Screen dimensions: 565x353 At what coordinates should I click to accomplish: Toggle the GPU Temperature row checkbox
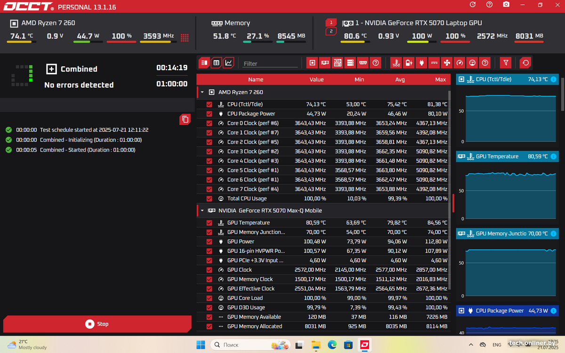point(210,223)
